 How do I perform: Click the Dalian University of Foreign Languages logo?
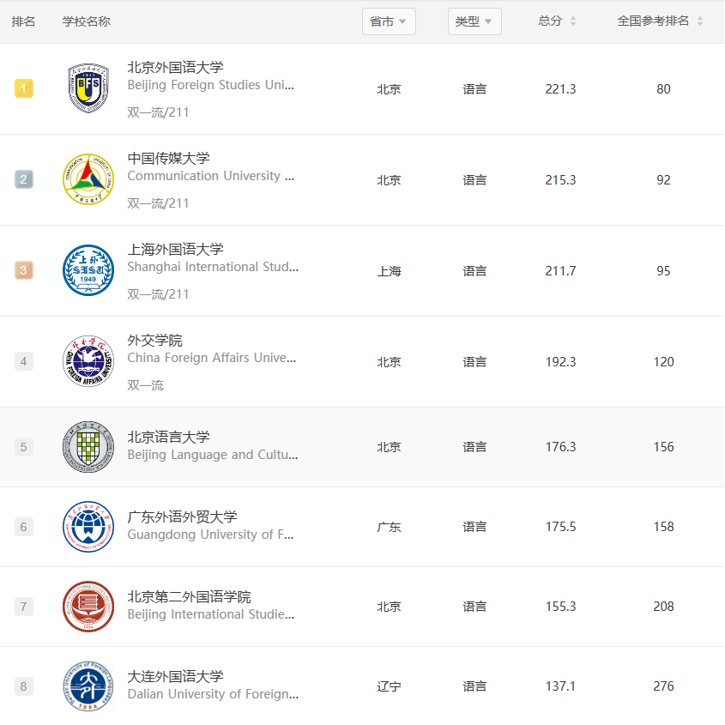point(88,686)
